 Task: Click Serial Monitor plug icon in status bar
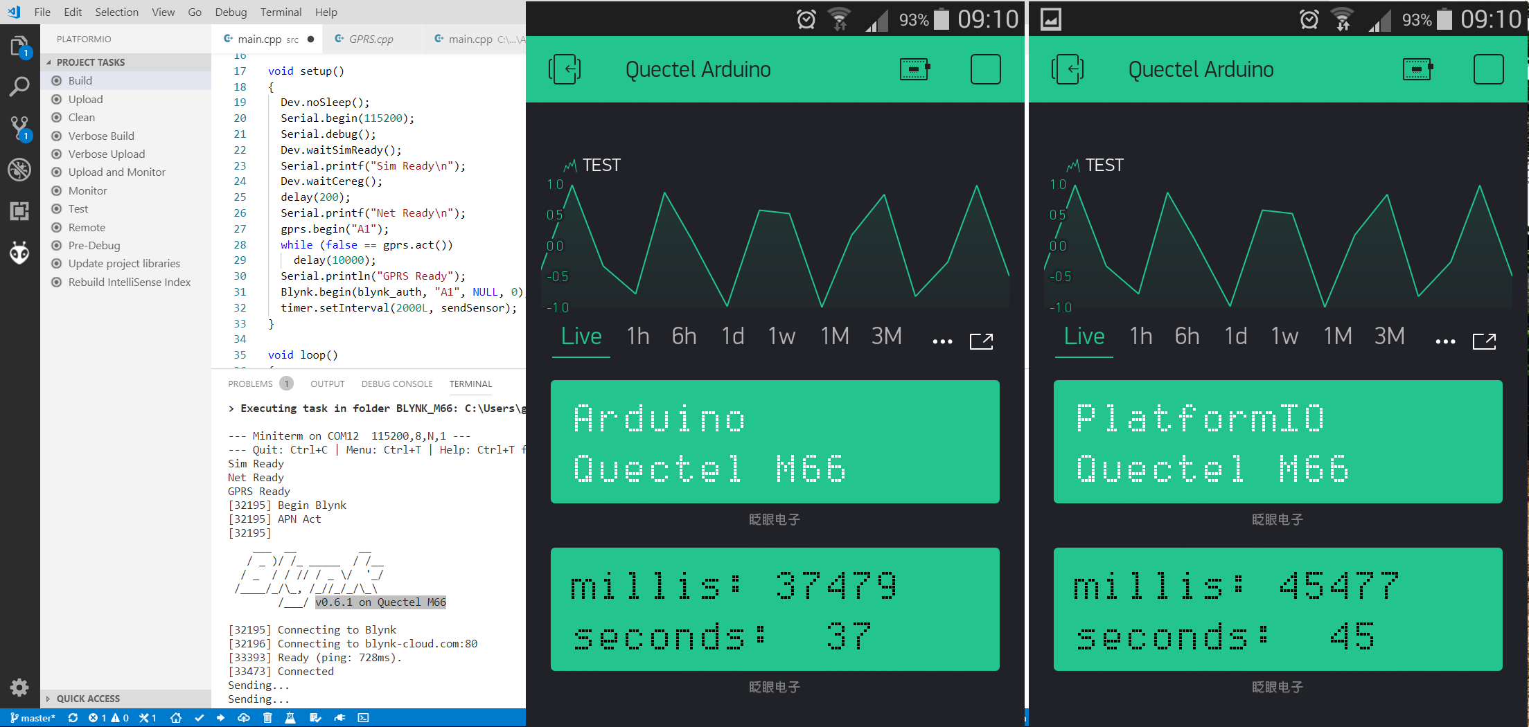(339, 718)
